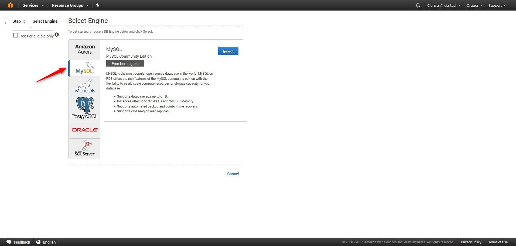The height and width of the screenshot is (246, 516).
Task: Open the Clarisa @ clartech account menu
Action: coord(444,5)
